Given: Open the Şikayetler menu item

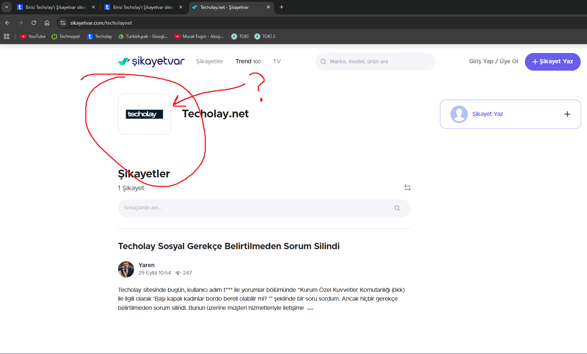Looking at the screenshot, I should (210, 61).
